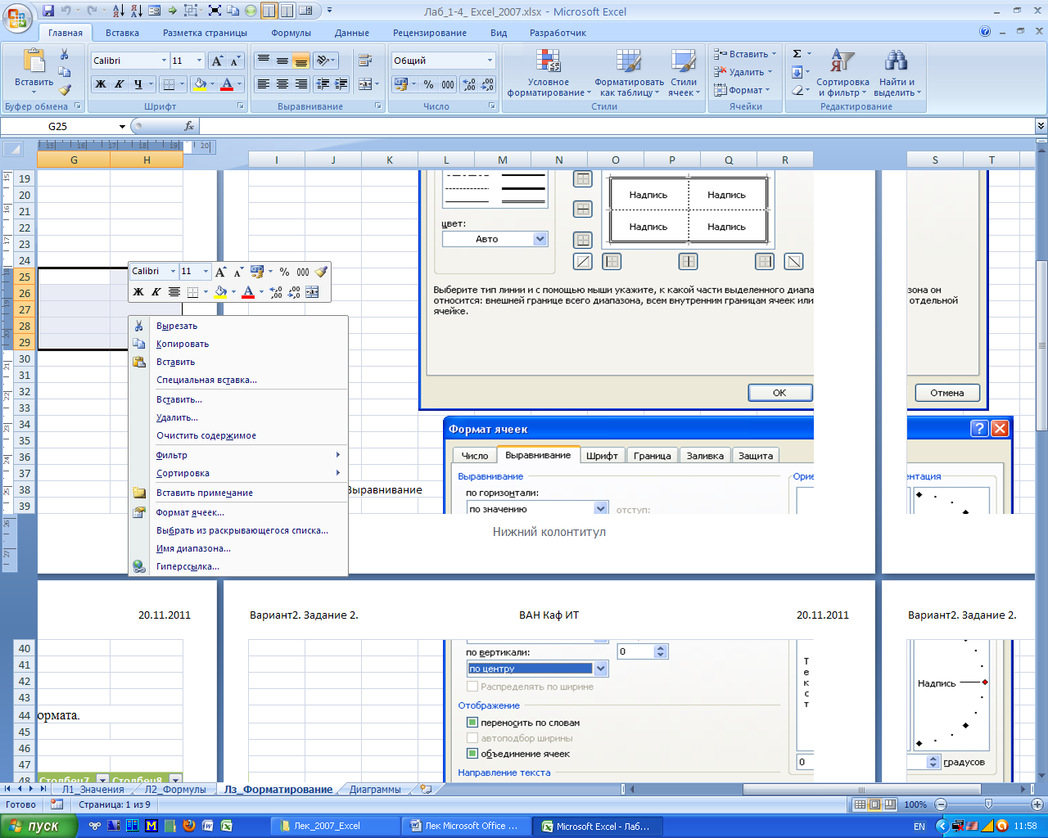Expand the formula bar chevron
This screenshot has width=1048, height=838.
coord(1041,126)
